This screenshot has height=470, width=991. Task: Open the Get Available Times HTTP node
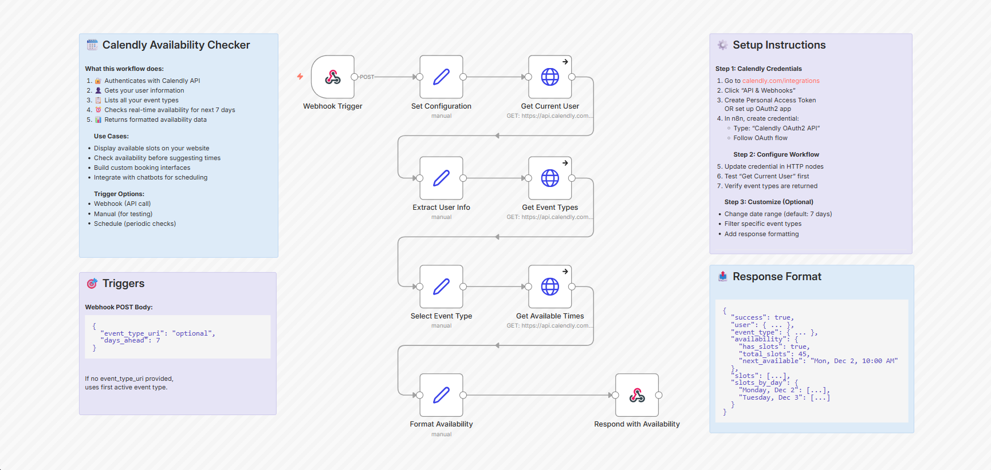(x=550, y=286)
